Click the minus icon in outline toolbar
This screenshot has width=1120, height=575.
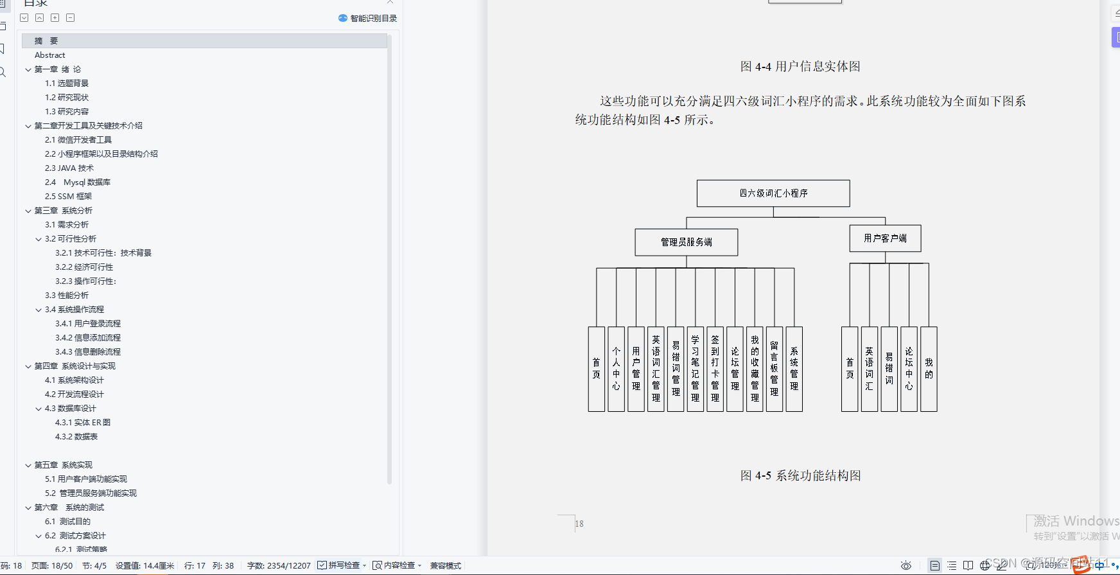71,18
